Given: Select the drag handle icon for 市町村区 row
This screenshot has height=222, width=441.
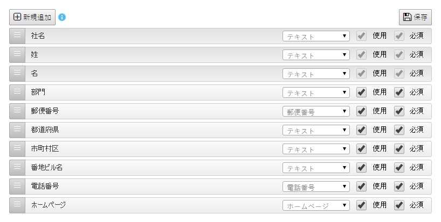Looking at the screenshot, I should point(17,148).
